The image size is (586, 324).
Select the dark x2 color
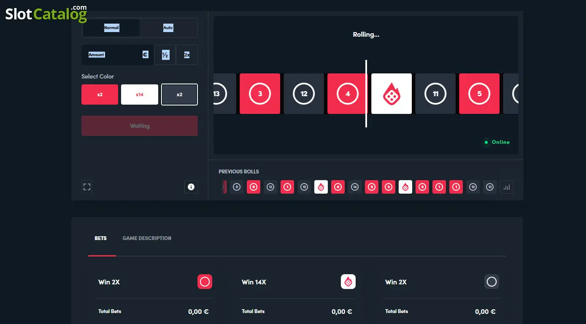[179, 94]
